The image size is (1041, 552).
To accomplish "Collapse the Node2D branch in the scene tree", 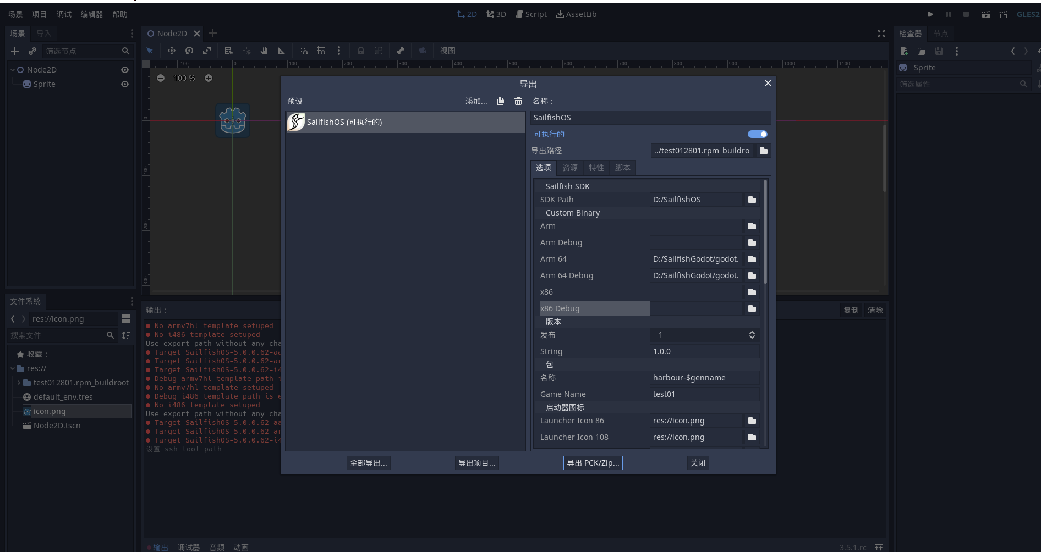I will 11,70.
